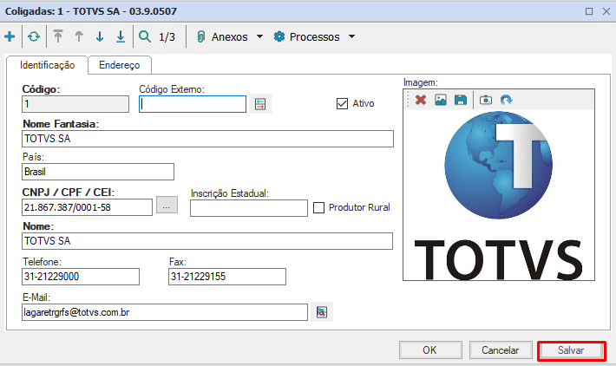Click the Anexos label
The image size is (616, 366).
[229, 37]
